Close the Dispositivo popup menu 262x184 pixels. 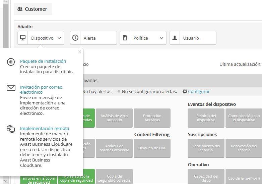click(x=79, y=52)
